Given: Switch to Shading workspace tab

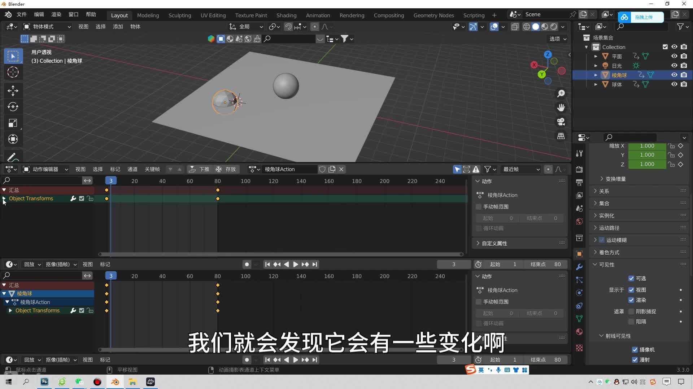Looking at the screenshot, I should tap(286, 15).
